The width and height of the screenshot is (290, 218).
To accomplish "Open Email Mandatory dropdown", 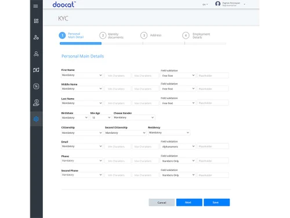I will point(82,146).
